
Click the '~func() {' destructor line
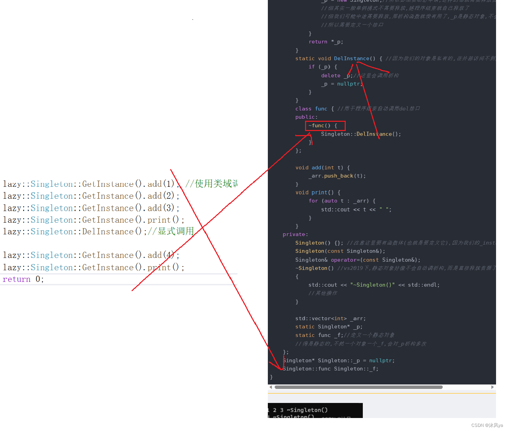(x=323, y=126)
